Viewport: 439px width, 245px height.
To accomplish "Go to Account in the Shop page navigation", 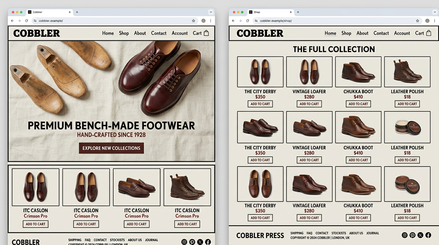I will coord(402,33).
